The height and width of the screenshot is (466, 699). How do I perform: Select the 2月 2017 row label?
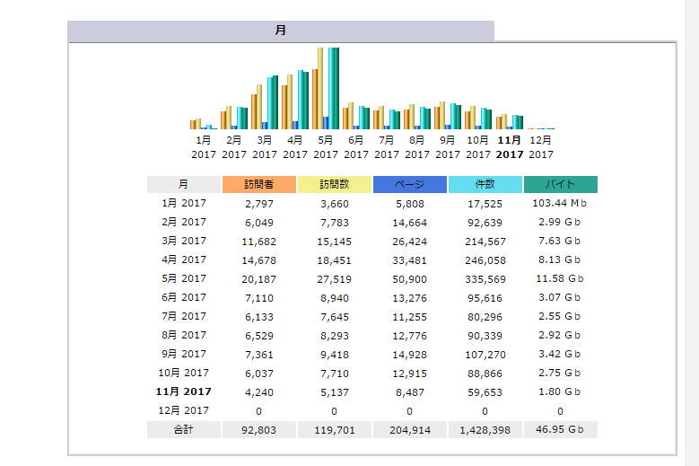[x=184, y=222]
